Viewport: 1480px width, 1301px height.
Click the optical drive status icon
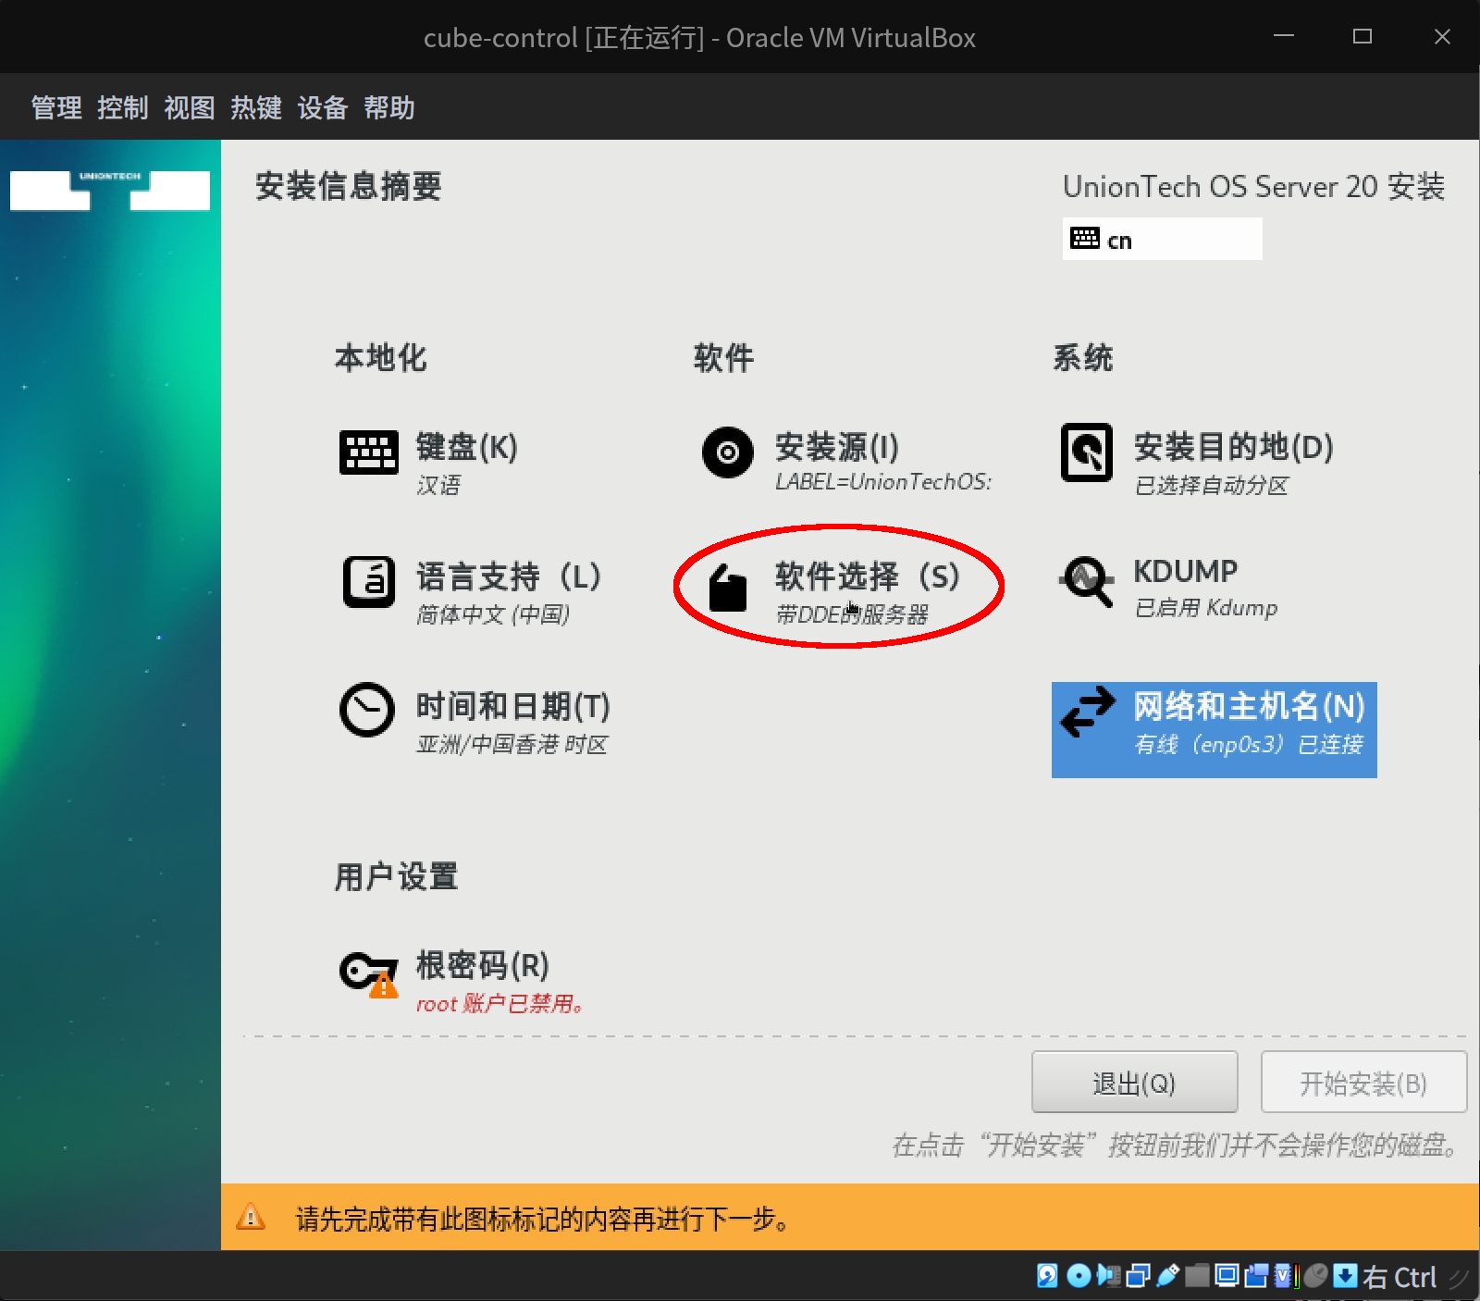click(1078, 1277)
